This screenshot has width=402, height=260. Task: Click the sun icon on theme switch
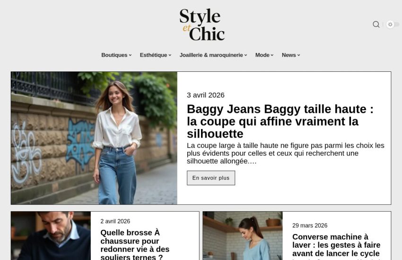click(390, 24)
